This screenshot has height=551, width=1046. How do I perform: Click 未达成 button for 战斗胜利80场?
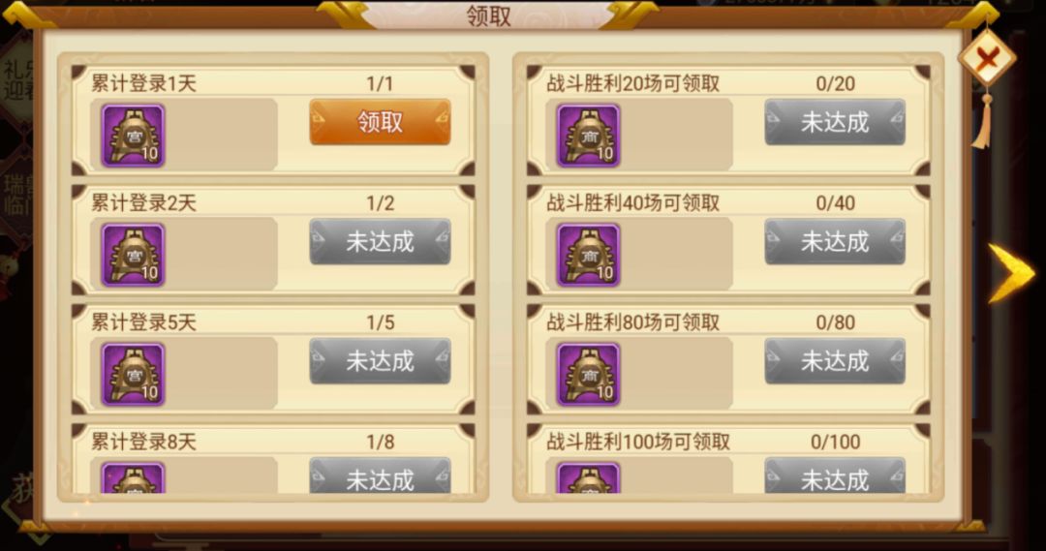pyautogui.click(x=835, y=361)
